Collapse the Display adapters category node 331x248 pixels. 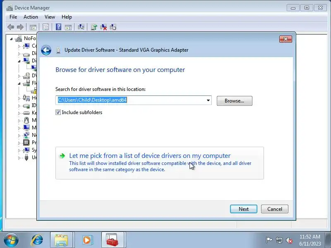pos(19,61)
